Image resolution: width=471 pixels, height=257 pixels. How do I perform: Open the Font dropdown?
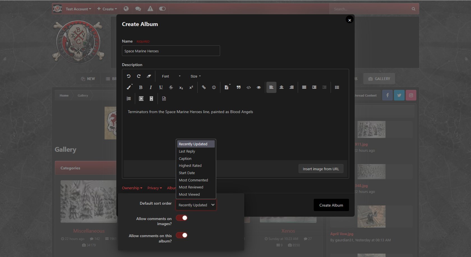point(171,76)
